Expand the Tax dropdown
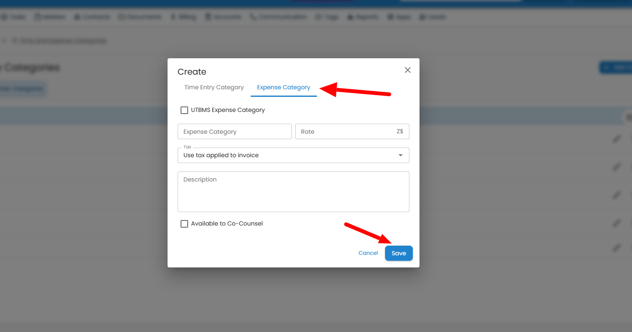The width and height of the screenshot is (632, 332). [293, 156]
